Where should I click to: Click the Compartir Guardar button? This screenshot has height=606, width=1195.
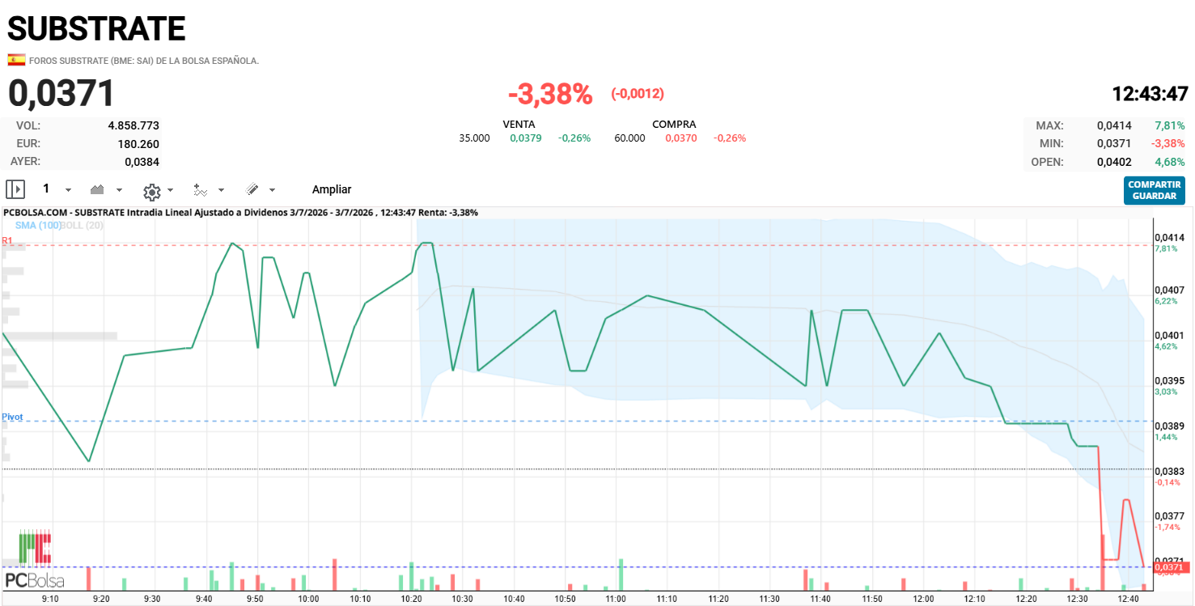[x=1155, y=190]
